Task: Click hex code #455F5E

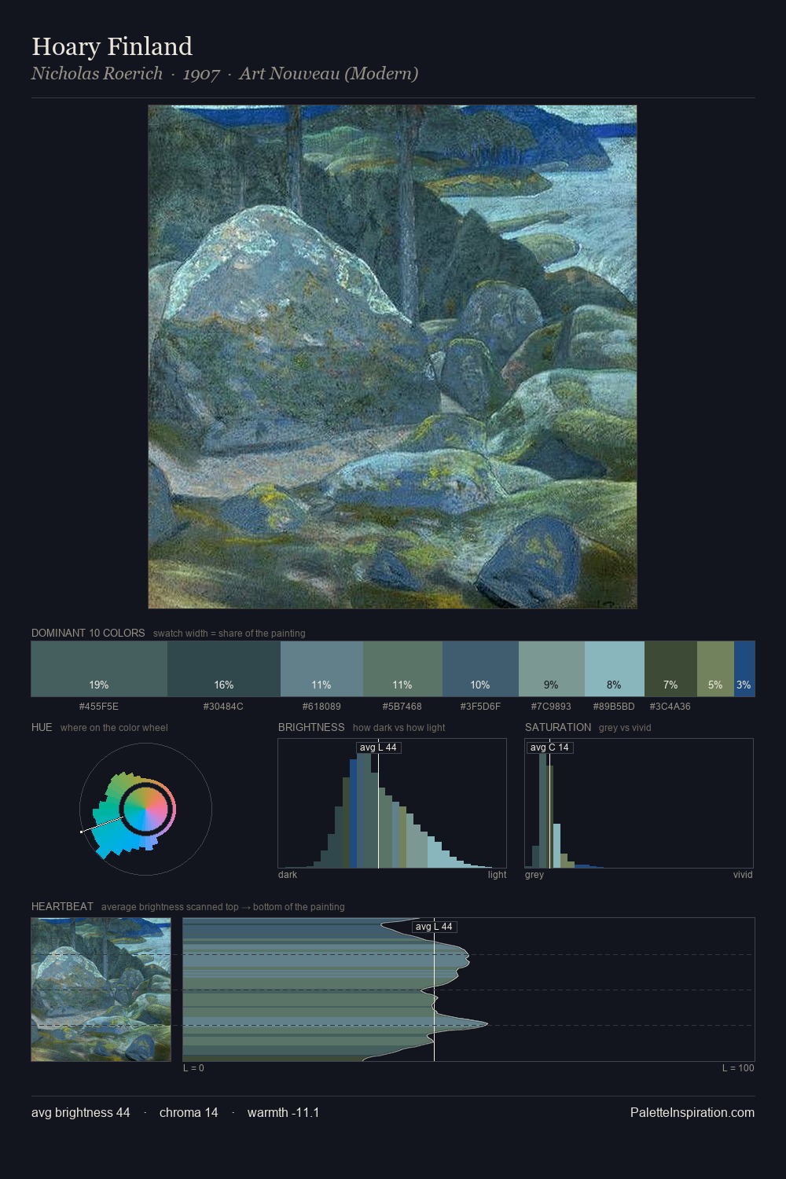Action: 99,707
